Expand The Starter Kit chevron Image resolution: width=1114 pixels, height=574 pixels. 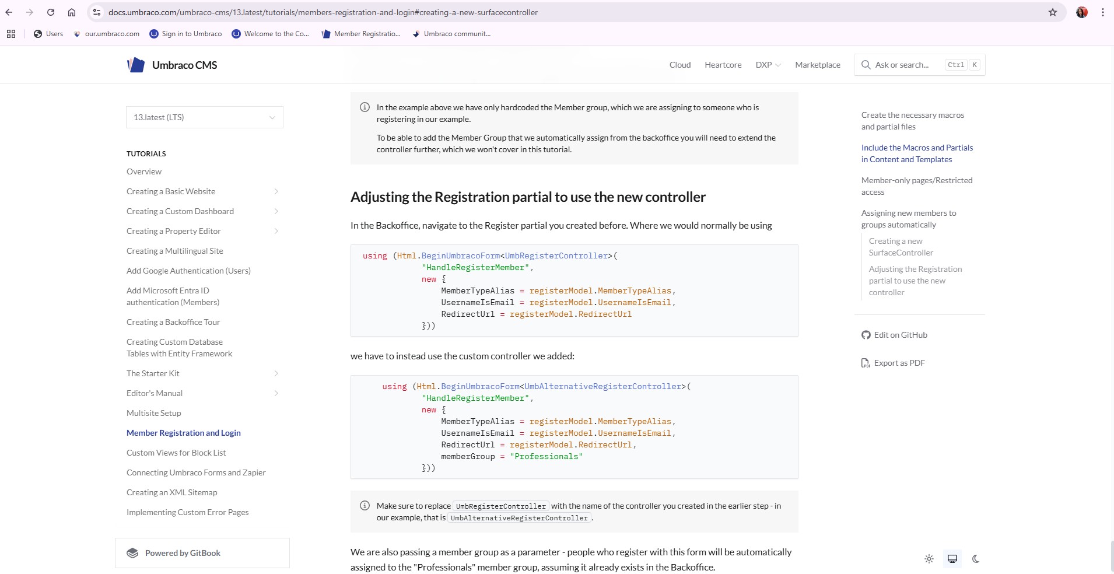coord(276,373)
